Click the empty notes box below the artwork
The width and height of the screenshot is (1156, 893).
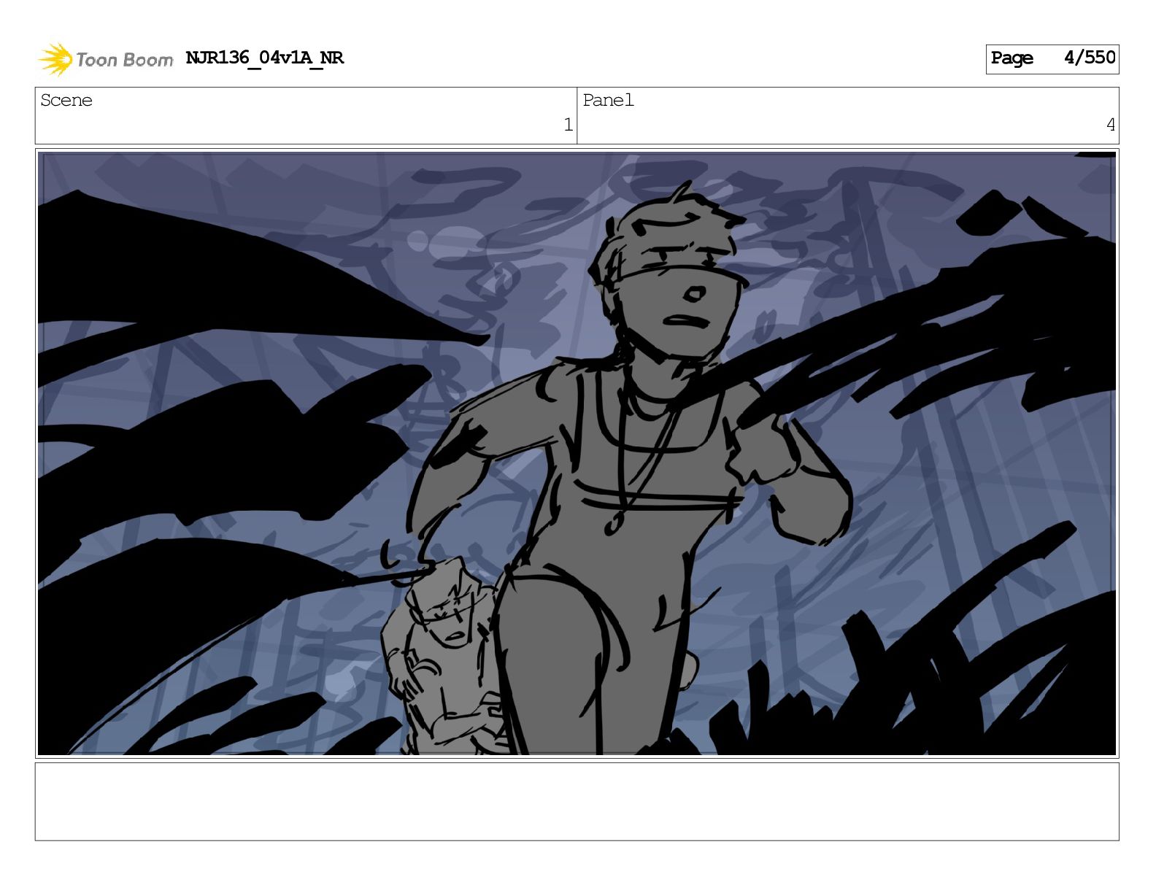point(577,801)
